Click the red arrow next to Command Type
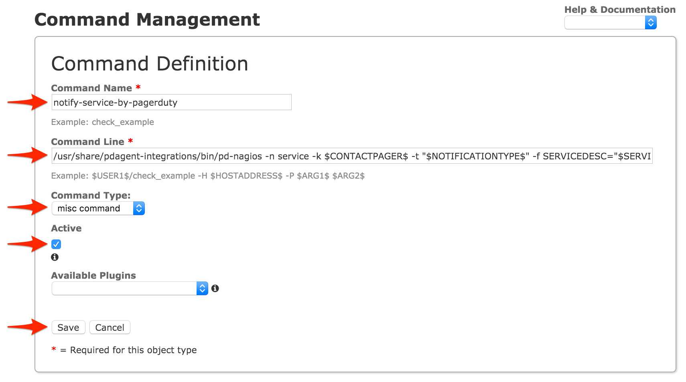Image resolution: width=686 pixels, height=382 pixels. click(x=28, y=207)
